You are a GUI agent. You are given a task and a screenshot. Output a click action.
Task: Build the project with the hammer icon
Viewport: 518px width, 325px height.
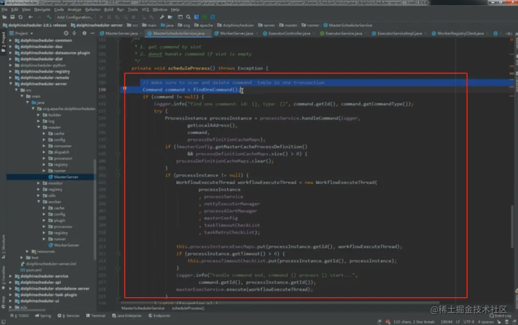click(x=49, y=17)
